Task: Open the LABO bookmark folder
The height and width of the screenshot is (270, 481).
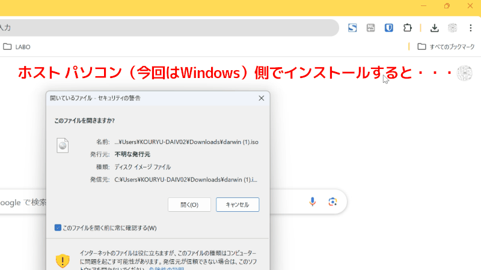Action: tap(17, 47)
